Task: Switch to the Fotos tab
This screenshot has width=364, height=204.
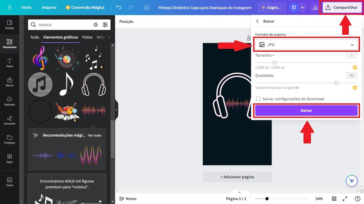Action: point(87,37)
